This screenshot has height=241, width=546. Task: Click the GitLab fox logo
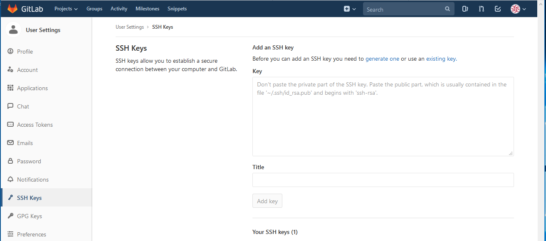click(x=12, y=9)
